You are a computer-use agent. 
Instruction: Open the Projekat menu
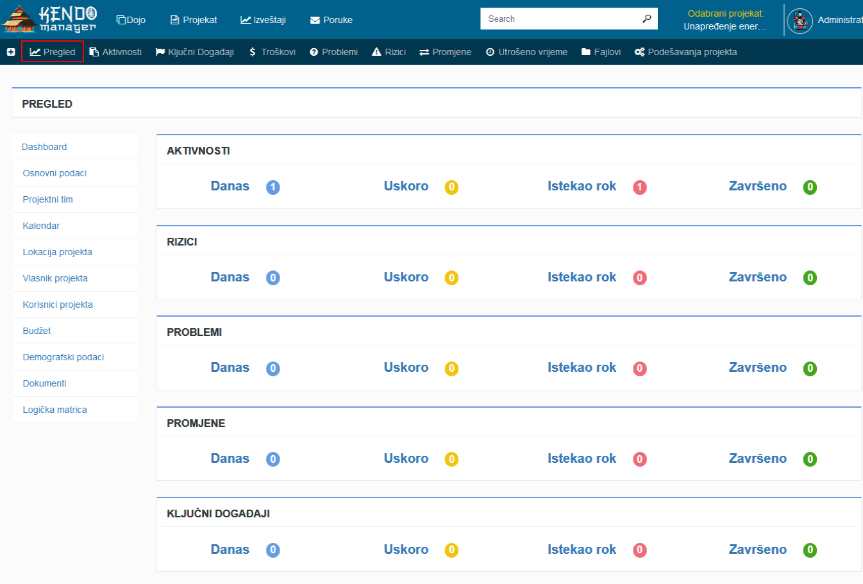tap(194, 20)
